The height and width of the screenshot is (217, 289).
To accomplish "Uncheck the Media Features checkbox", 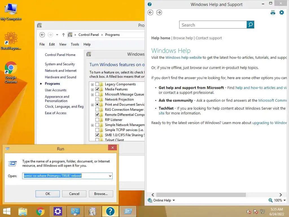I will click(x=97, y=89).
